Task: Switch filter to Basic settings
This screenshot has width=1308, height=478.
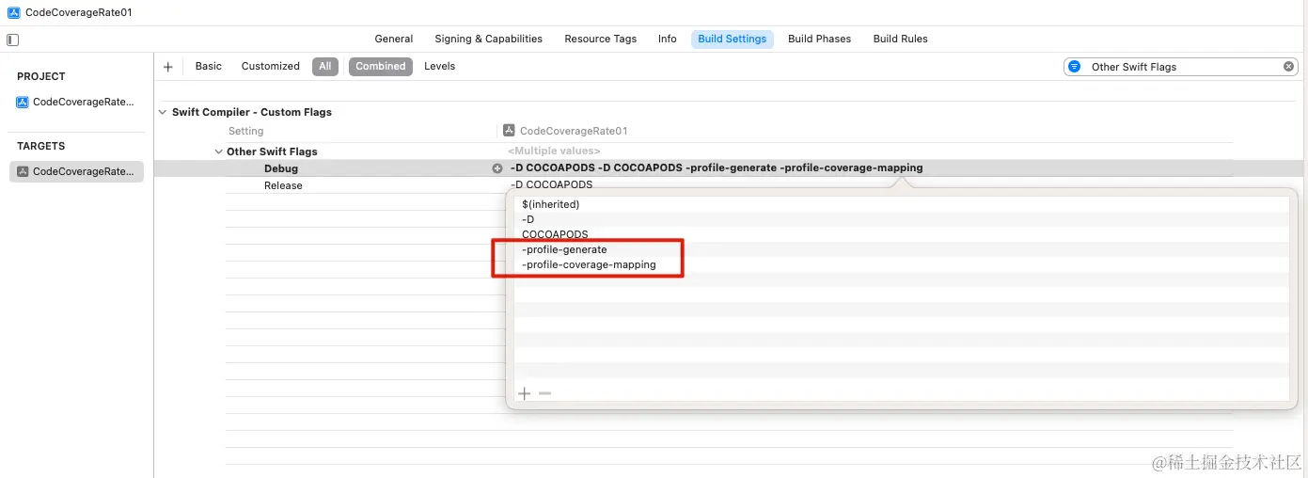Action: [208, 67]
